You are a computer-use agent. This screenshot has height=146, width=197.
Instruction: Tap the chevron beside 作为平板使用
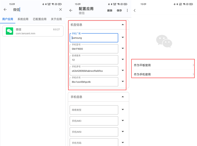coord(193,65)
